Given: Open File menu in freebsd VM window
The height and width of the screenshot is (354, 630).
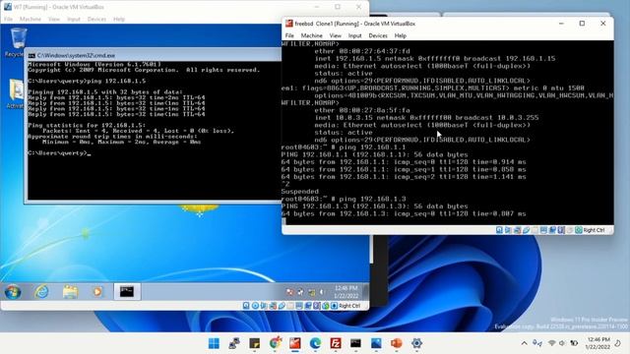Looking at the screenshot, I should [x=289, y=35].
